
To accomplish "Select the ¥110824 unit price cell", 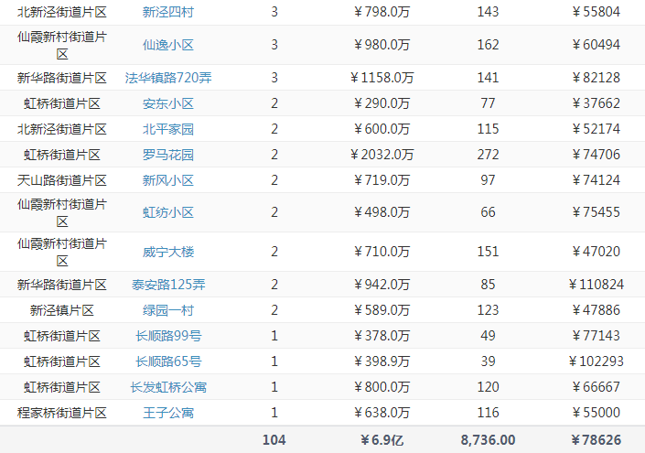I will point(596,285).
